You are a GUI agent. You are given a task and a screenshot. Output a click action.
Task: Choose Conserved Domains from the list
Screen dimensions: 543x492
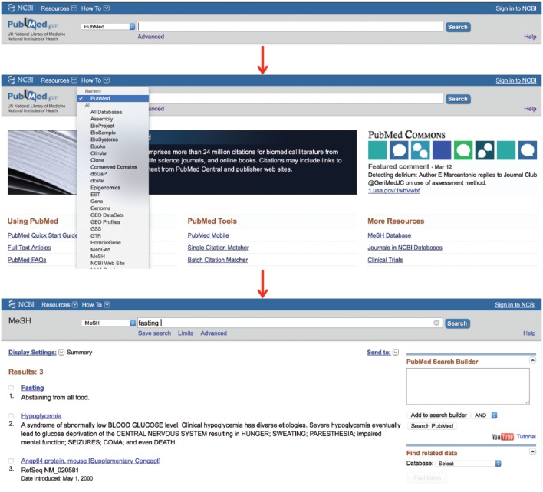(x=114, y=167)
